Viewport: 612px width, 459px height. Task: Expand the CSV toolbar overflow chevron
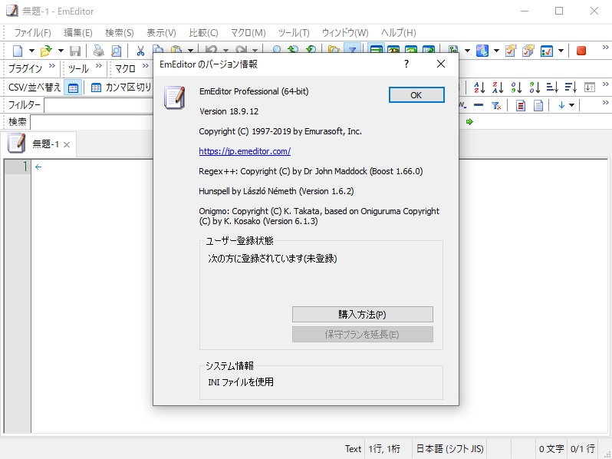coord(605,84)
